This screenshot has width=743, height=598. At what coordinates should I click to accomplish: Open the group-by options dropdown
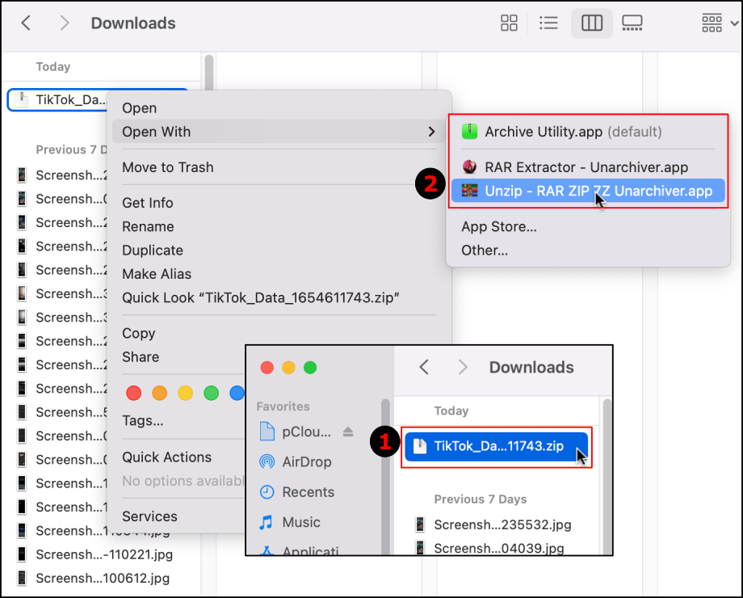pos(719,23)
